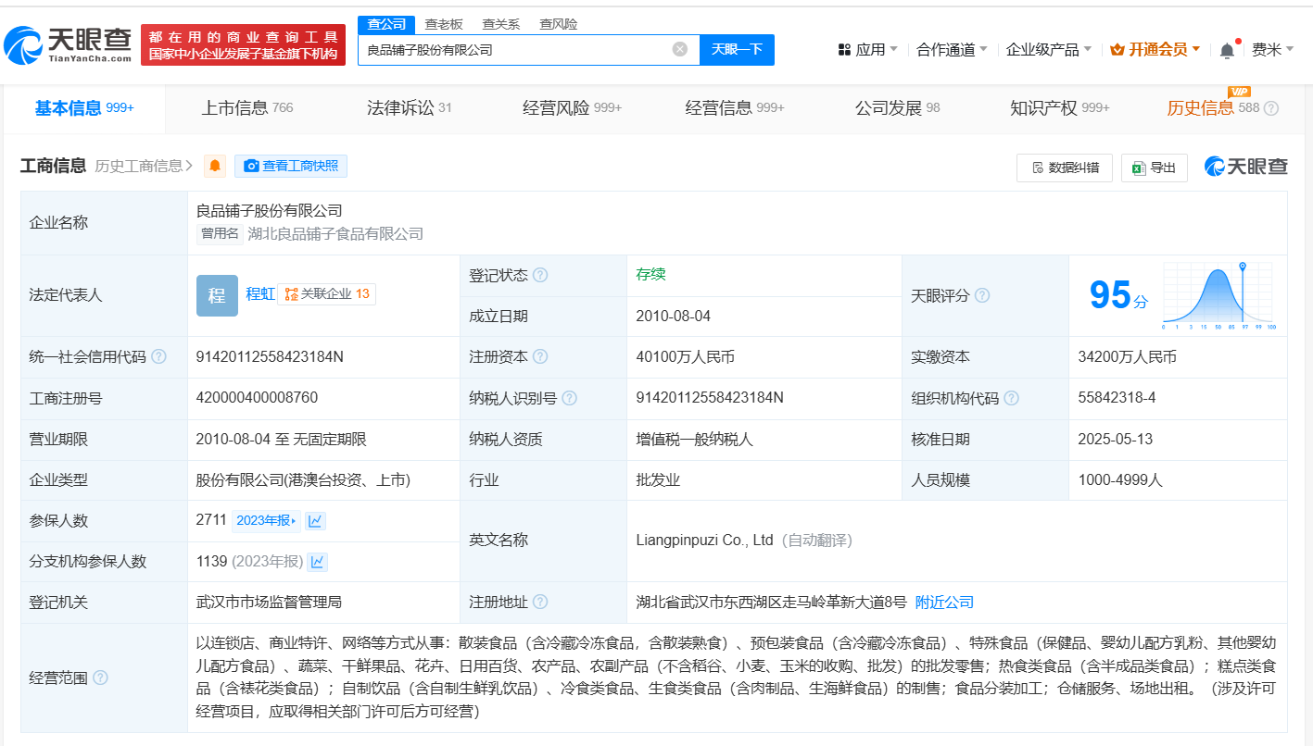Click the help icon beside 历史信息 588

click(x=1271, y=108)
